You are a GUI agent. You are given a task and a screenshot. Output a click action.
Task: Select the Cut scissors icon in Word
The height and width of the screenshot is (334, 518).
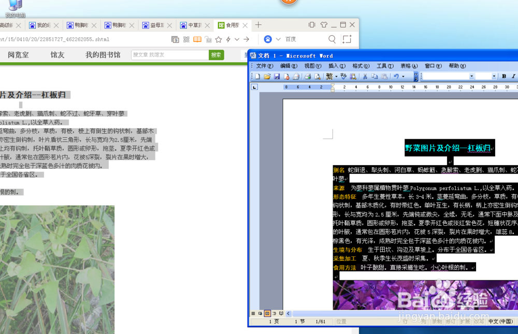pyautogui.click(x=365, y=76)
